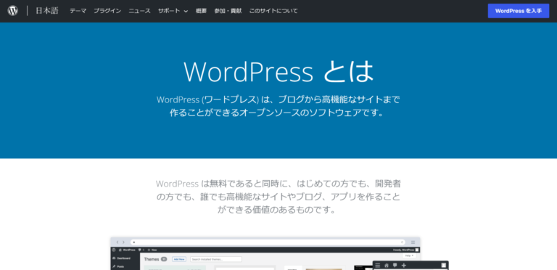Viewport: 557px width, 270px height.
Task: Click the WordPress とは heading
Action: (278, 72)
